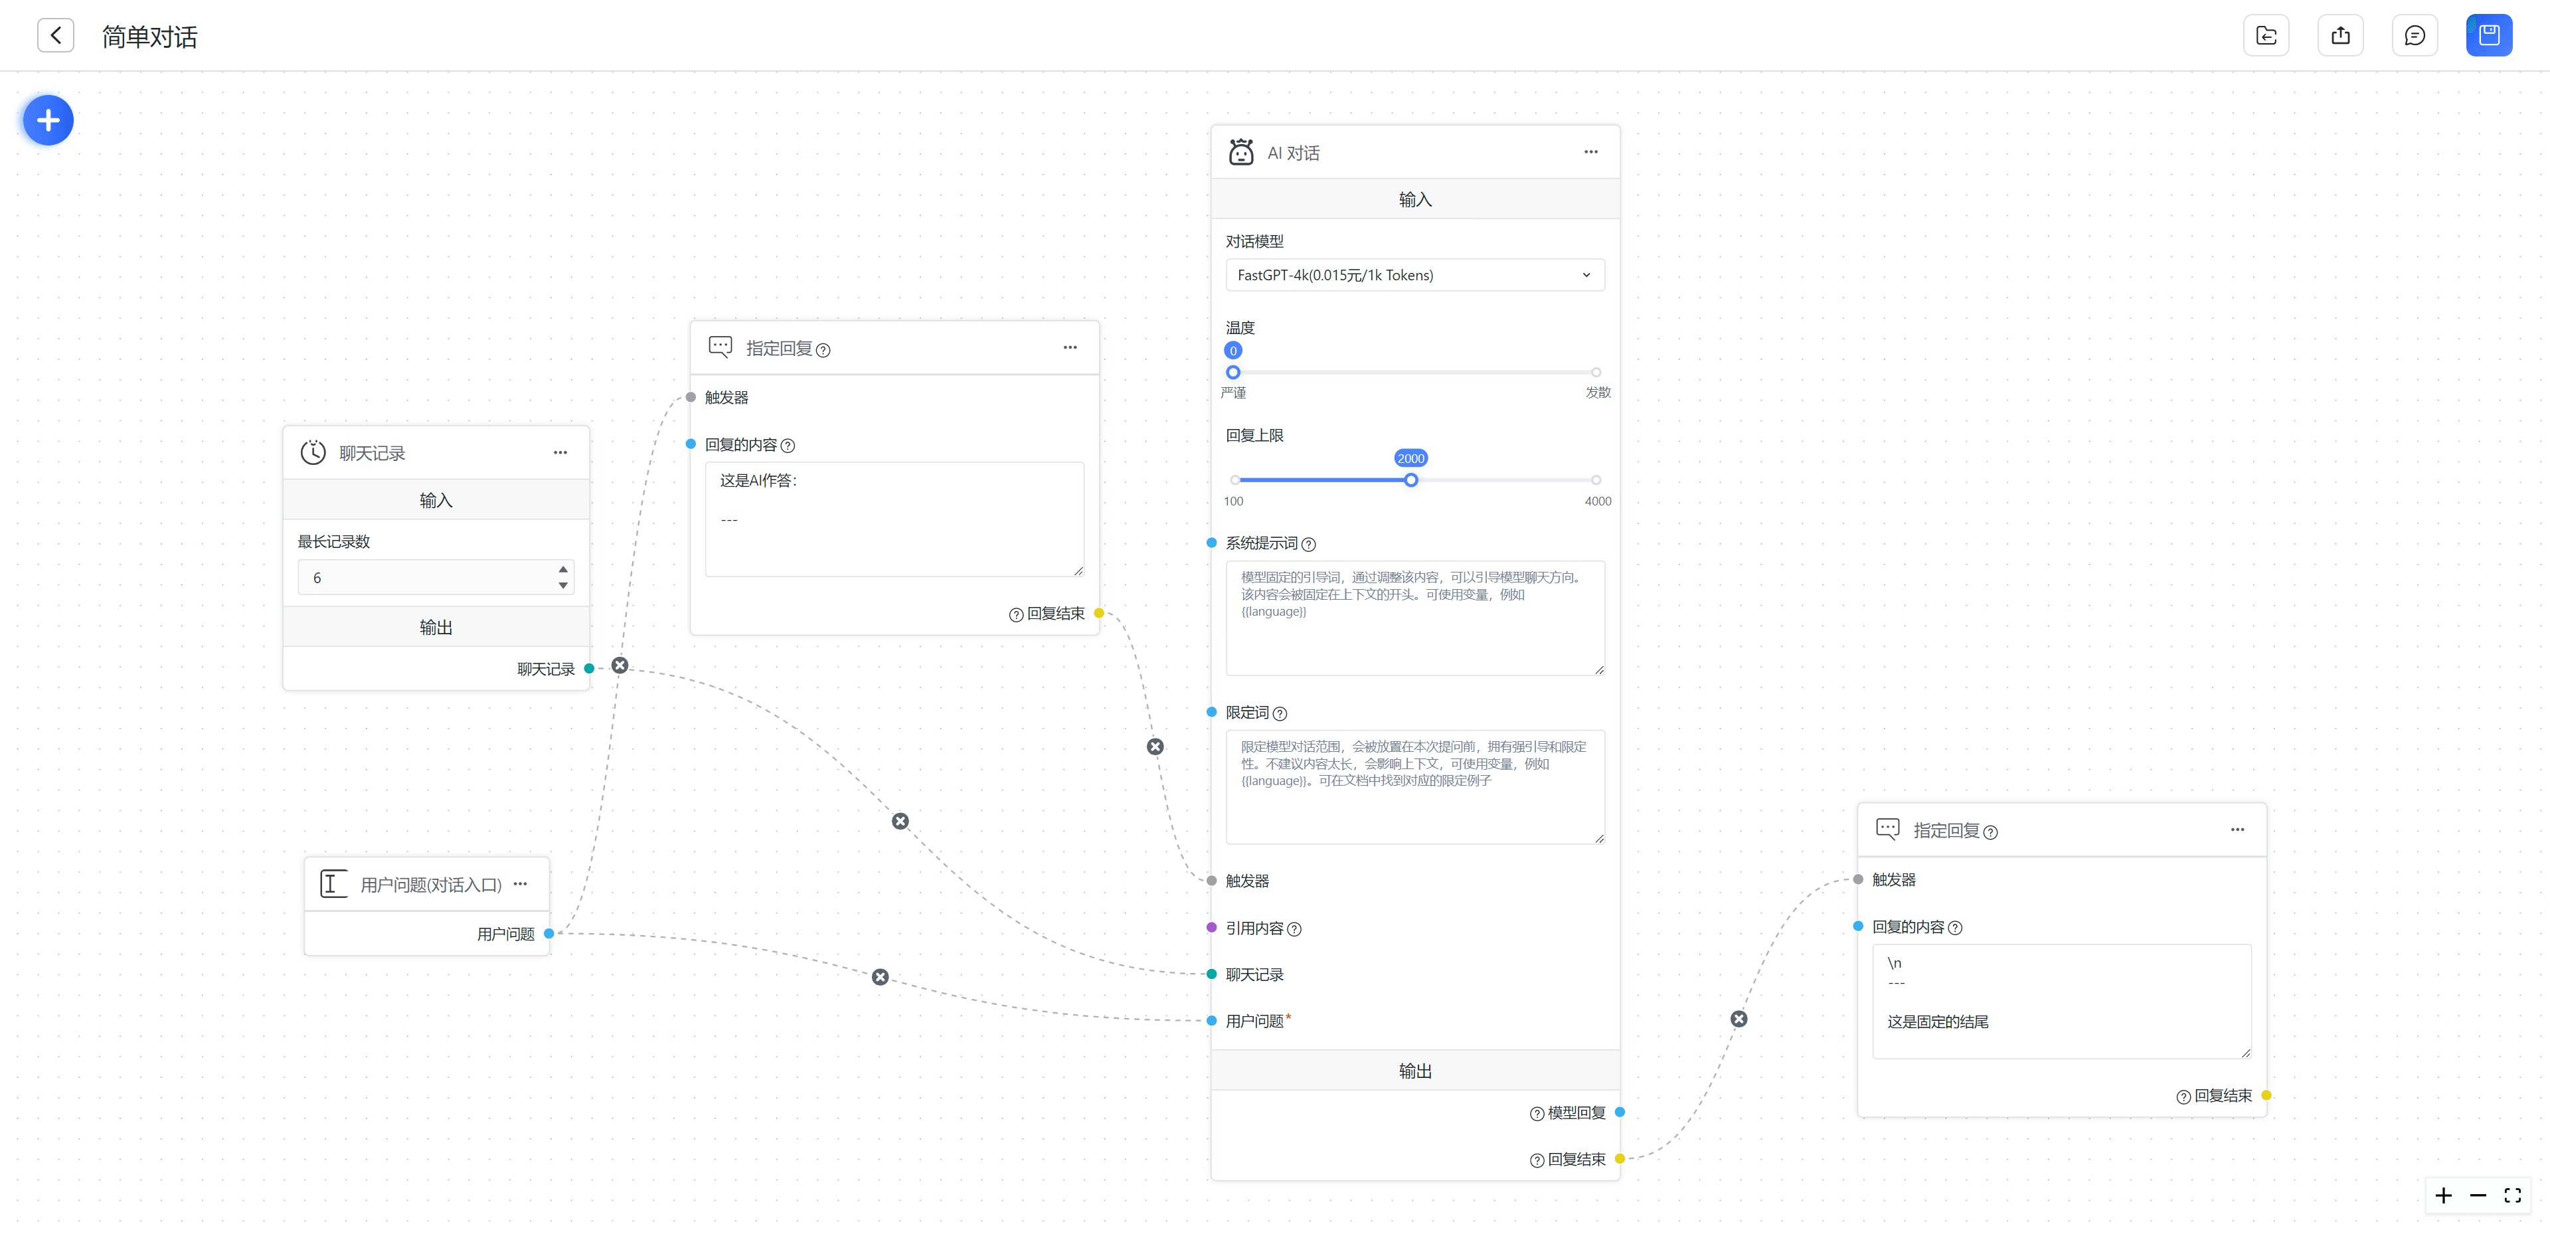Increase 最长记录数 with the up stepper
The image size is (2550, 1234).
pos(563,569)
